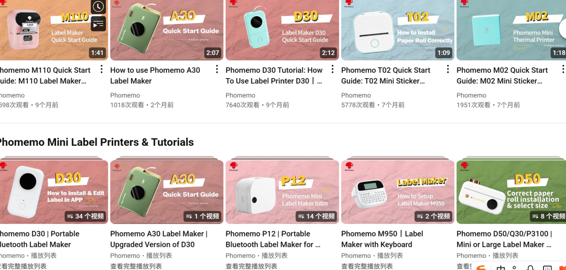
Task: Open 'Phomemo Mini Label Printers & Tutorials' section heading
Action: click(x=96, y=142)
